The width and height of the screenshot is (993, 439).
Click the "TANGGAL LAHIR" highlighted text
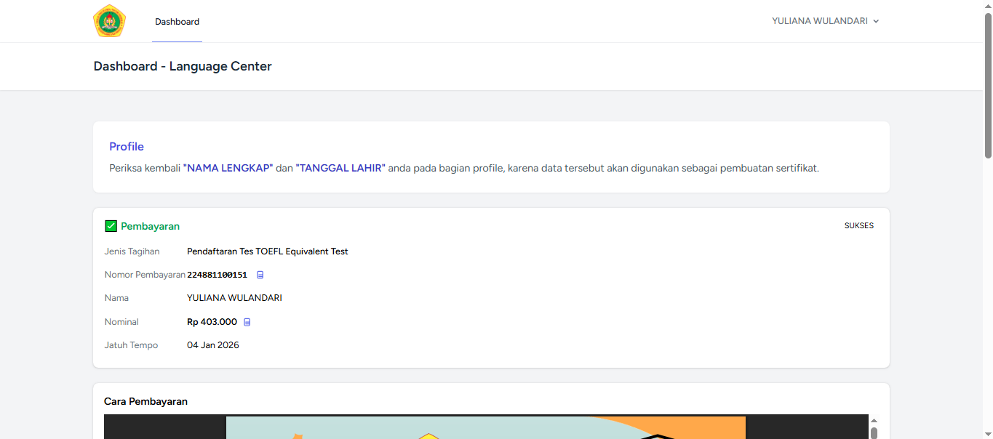click(x=340, y=168)
